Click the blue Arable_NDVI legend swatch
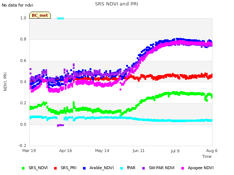234x175 pixels. click(84, 168)
